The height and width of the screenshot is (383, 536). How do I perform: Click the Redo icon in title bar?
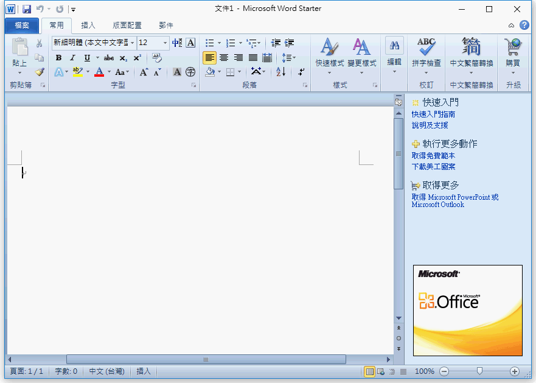click(x=60, y=9)
